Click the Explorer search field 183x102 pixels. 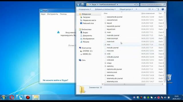click(x=153, y=5)
